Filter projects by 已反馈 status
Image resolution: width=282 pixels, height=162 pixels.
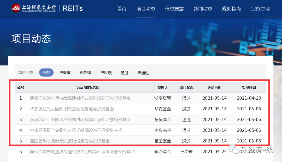[x=106, y=73]
